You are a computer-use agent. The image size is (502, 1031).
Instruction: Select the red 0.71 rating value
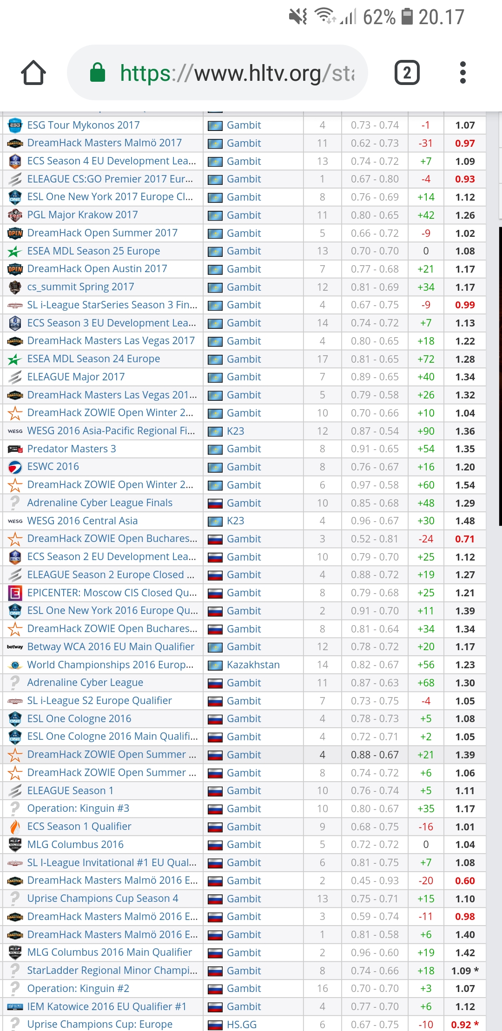(465, 539)
